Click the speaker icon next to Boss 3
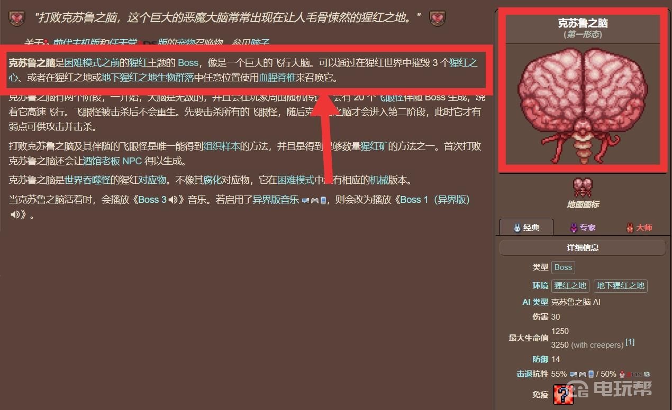 pos(172,200)
